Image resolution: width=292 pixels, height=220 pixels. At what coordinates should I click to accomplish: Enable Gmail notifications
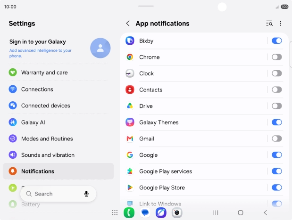point(277,139)
